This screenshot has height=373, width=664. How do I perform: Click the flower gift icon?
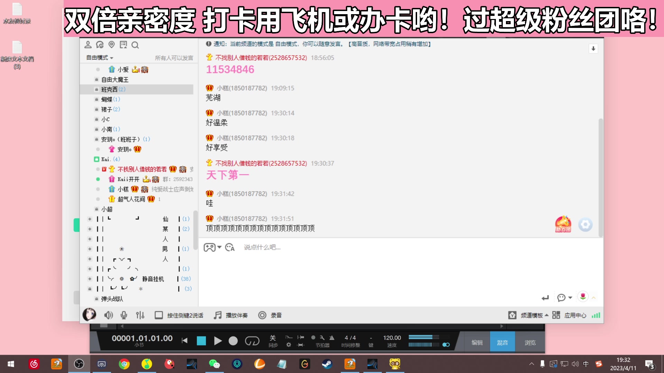583,296
